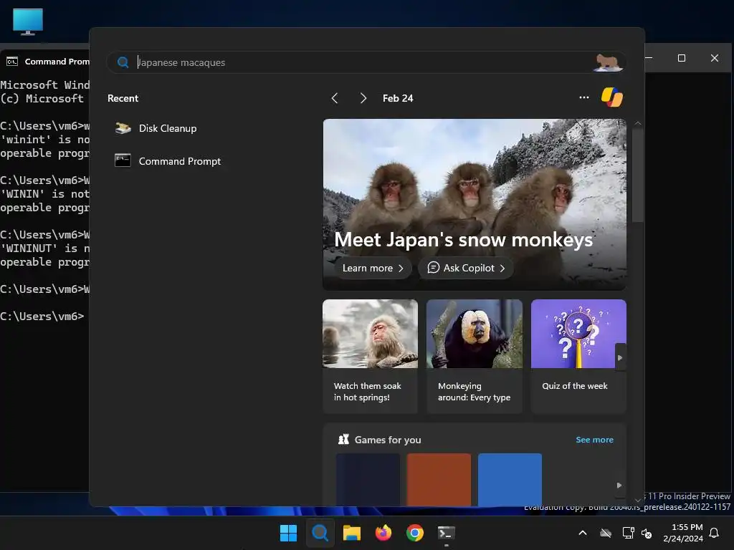This screenshot has width=734, height=550.
Task: Click the network display tray icon
Action: point(628,533)
